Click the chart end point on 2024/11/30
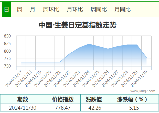 tap(146, 58)
